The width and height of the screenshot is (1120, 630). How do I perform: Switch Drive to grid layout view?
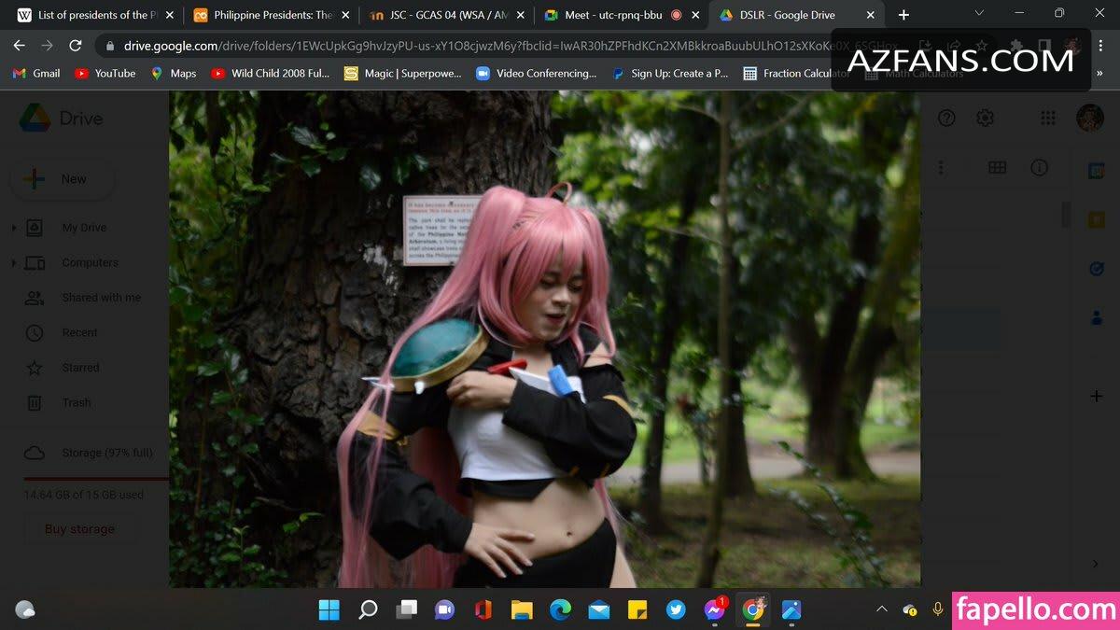[997, 167]
